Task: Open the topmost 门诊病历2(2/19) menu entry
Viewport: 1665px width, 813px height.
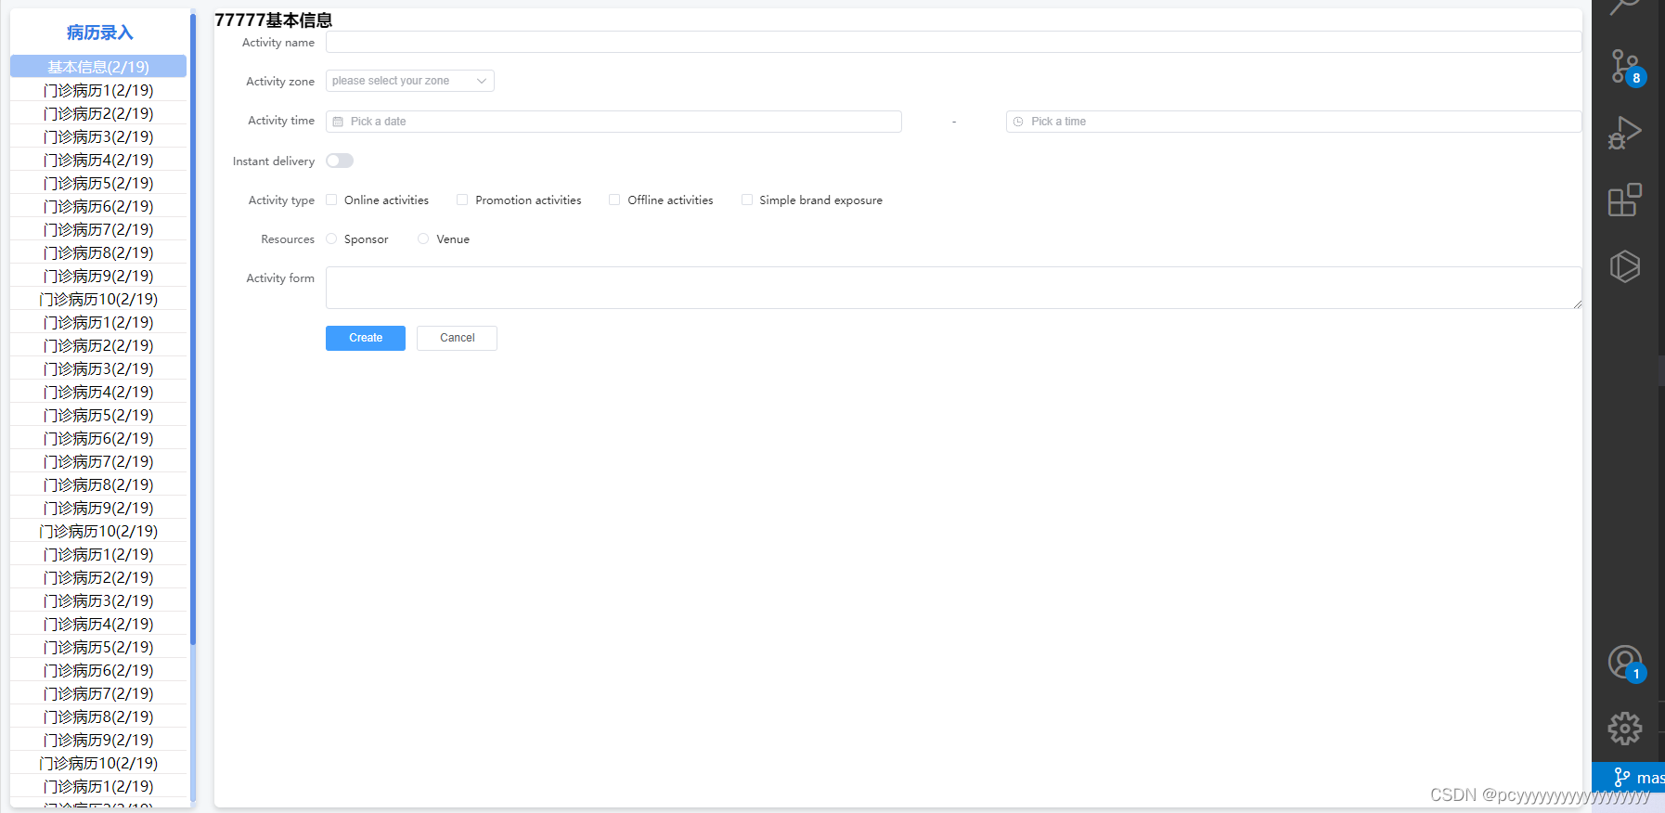Action: click(x=98, y=113)
